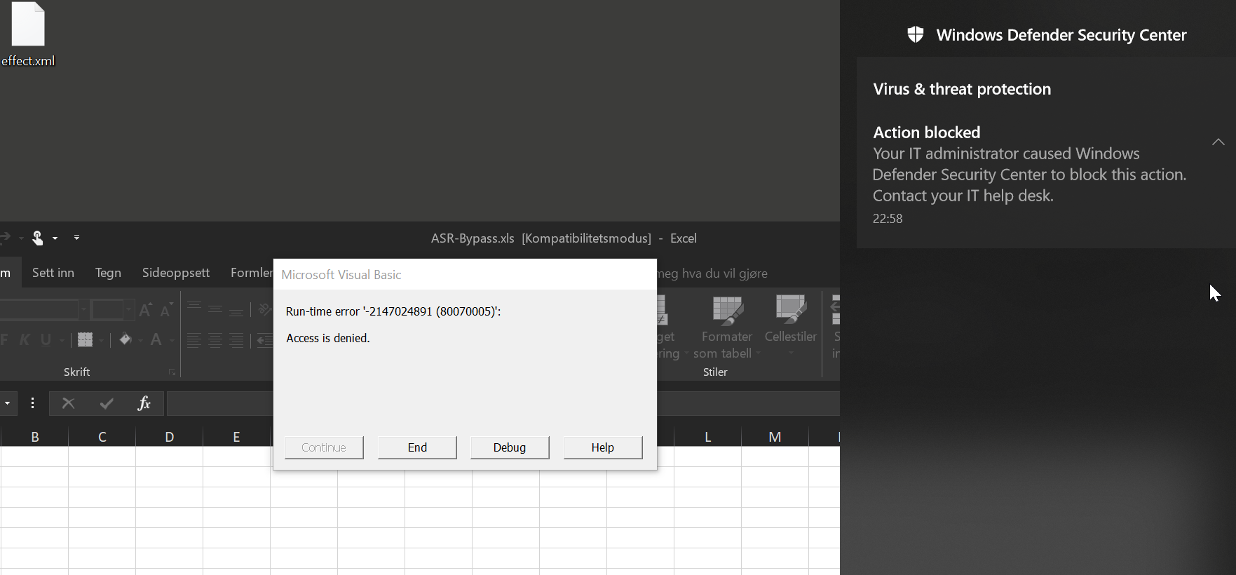This screenshot has height=575, width=1236.
Task: Click the fill color paint bucket icon
Action: pyautogui.click(x=125, y=340)
